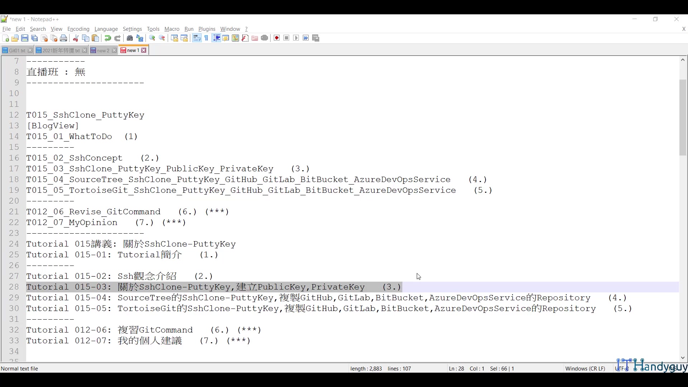The image size is (688, 387).
Task: Open the Replace dialog icon
Action: pos(139,38)
